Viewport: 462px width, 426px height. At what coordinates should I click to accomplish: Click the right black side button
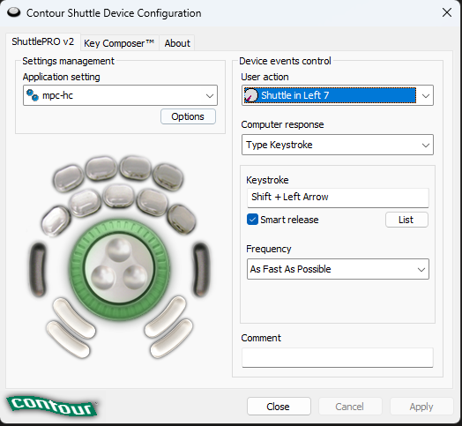coord(202,270)
